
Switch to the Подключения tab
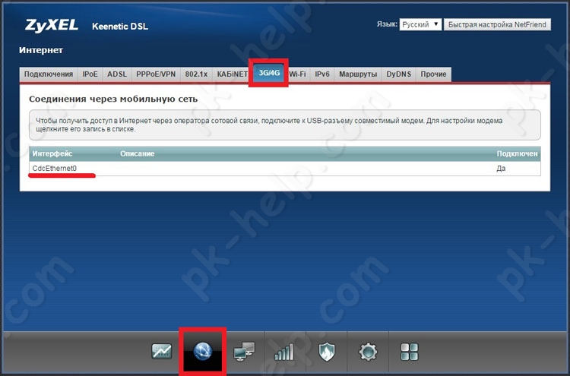tap(49, 74)
